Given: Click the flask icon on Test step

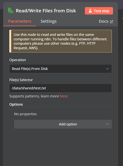Looking at the screenshot, I should 90,11.
